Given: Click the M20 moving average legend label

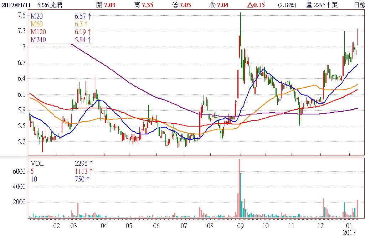Looking at the screenshot, I should (x=37, y=17).
